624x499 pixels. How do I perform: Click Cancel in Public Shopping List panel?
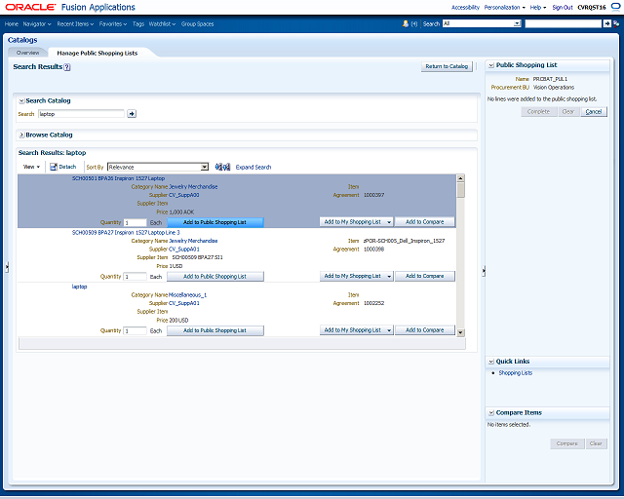(594, 112)
